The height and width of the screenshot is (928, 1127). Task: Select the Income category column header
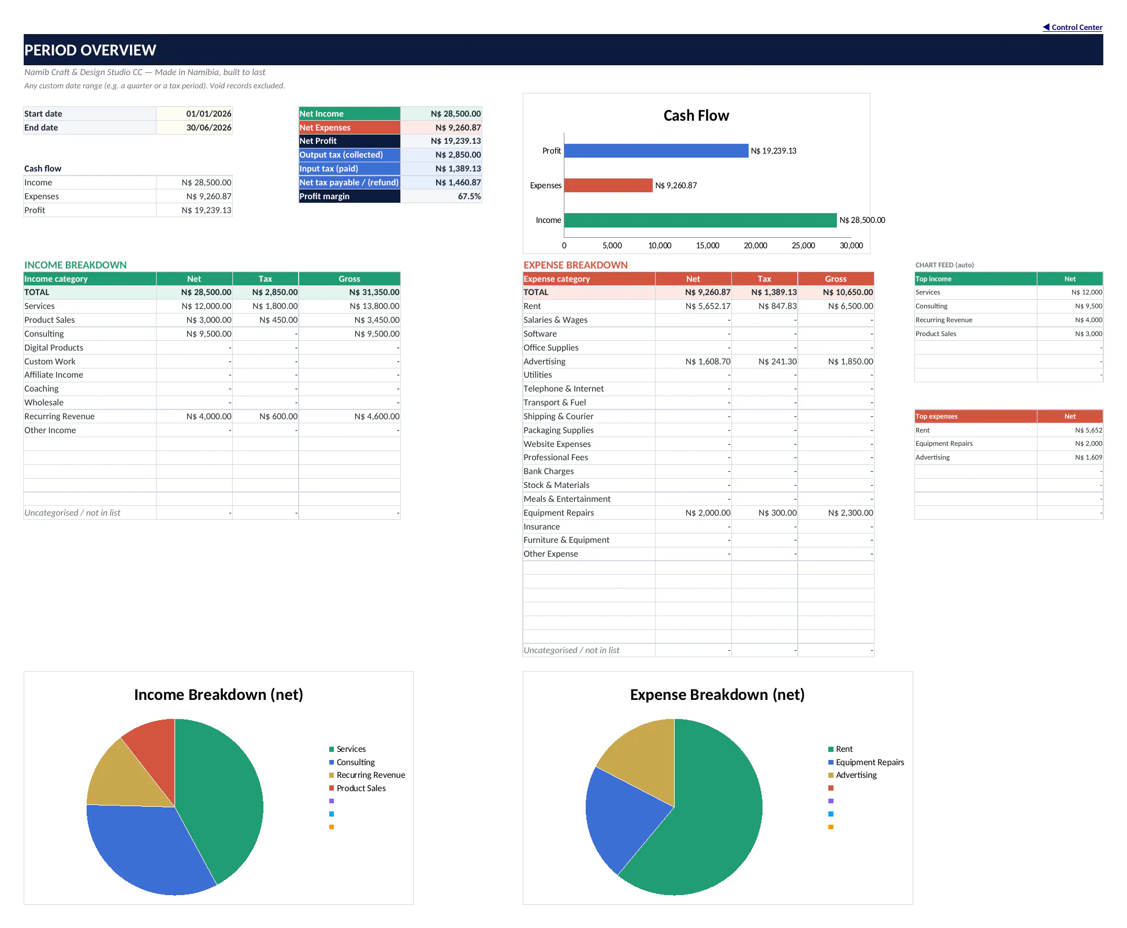(90, 279)
